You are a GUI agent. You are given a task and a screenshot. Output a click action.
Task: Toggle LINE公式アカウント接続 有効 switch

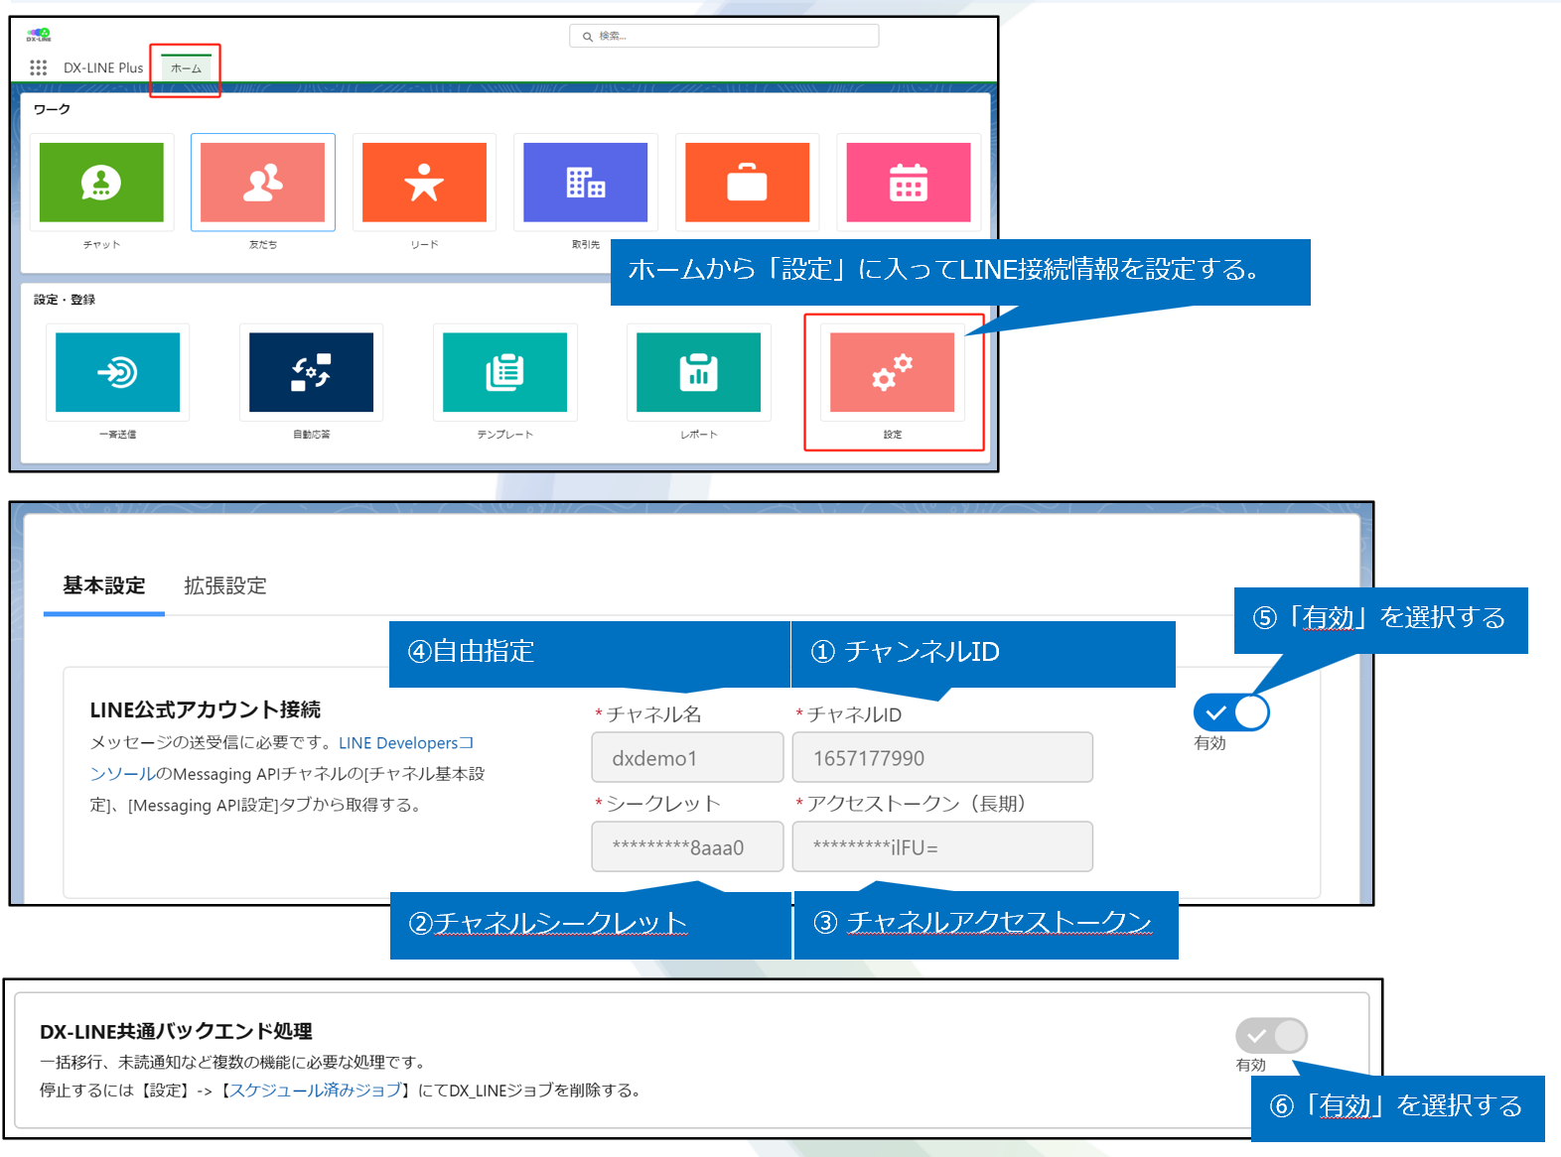click(1230, 712)
